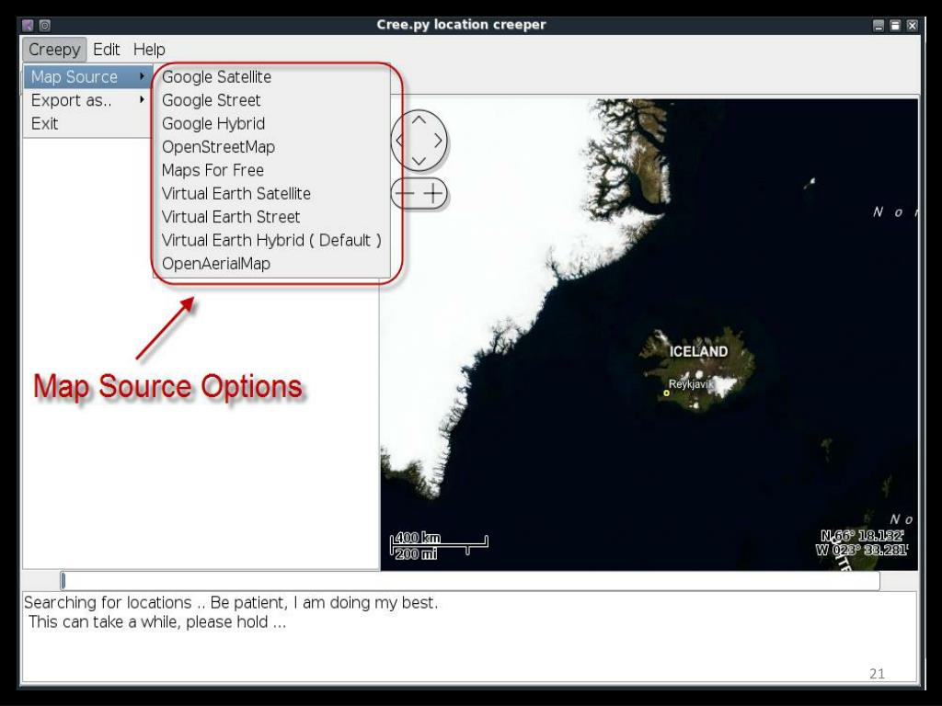Open the Creepy menu
The image size is (942, 706).
click(54, 50)
